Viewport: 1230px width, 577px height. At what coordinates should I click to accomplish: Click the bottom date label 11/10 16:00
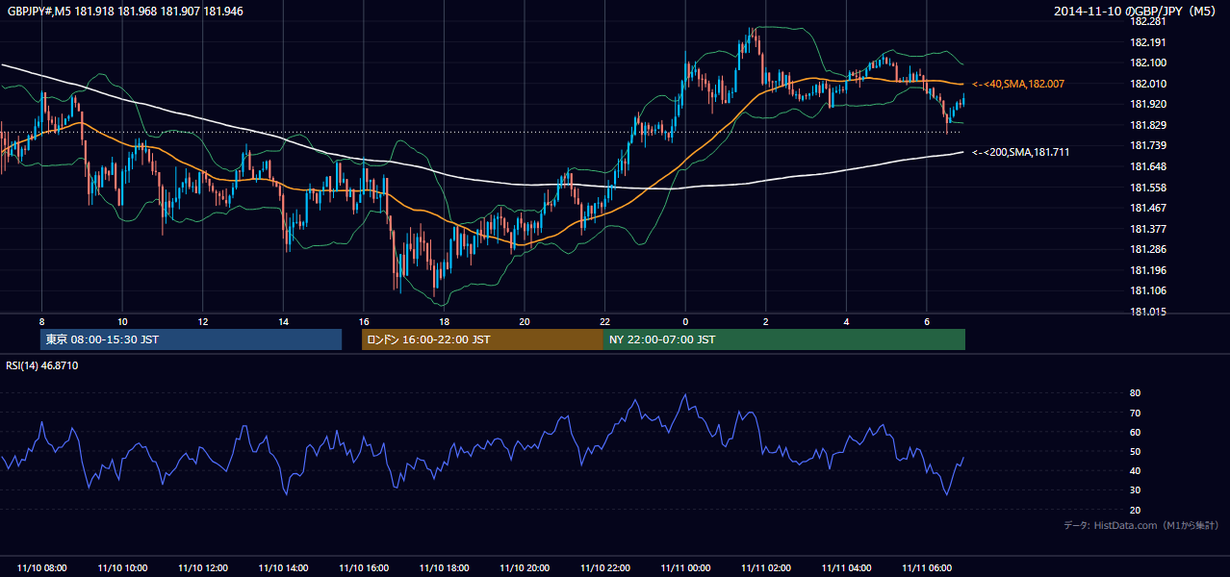coord(364,568)
